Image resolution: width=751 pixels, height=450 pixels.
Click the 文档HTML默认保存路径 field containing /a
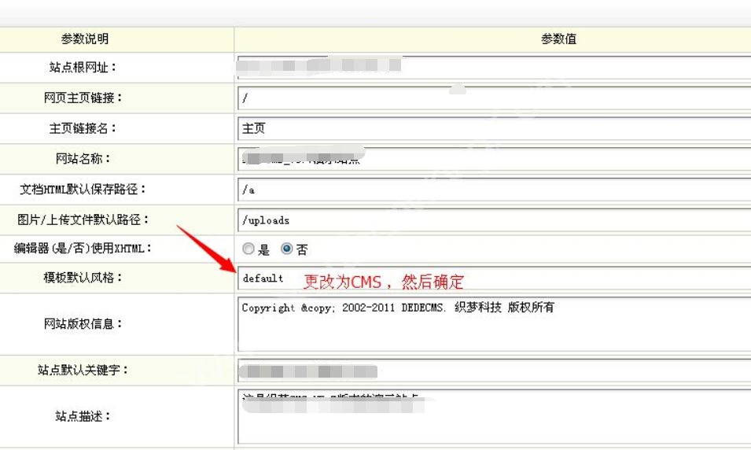point(495,190)
